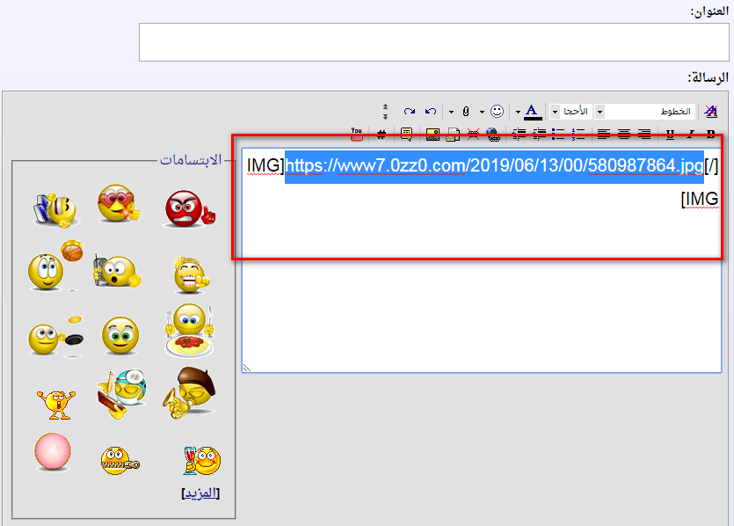Click the IMG] opening tag text
Viewport: 734px width, 526px height.
265,165
